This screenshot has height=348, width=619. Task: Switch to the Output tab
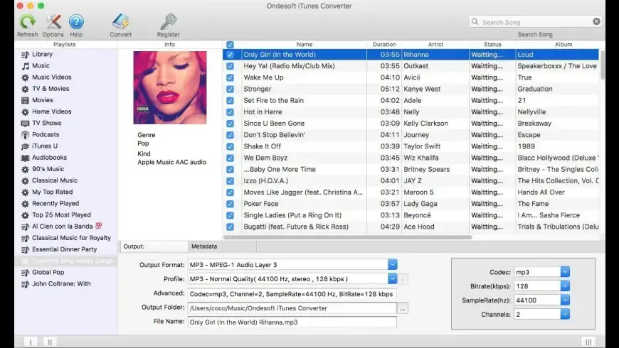click(x=154, y=246)
